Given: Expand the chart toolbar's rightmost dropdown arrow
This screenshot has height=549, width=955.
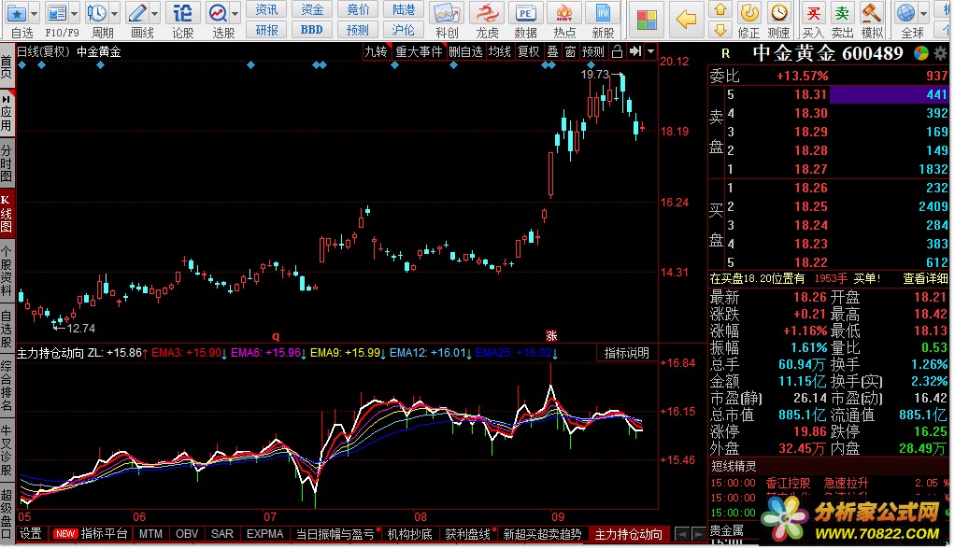Looking at the screenshot, I should pos(649,51).
